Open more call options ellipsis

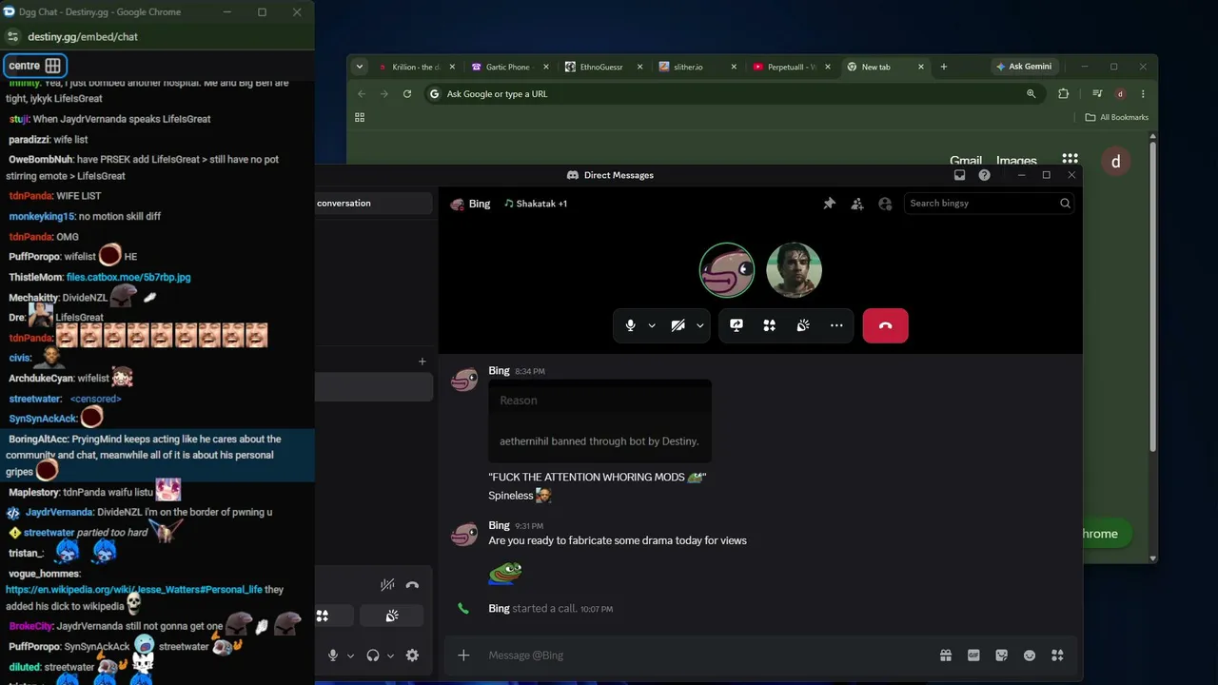point(836,325)
